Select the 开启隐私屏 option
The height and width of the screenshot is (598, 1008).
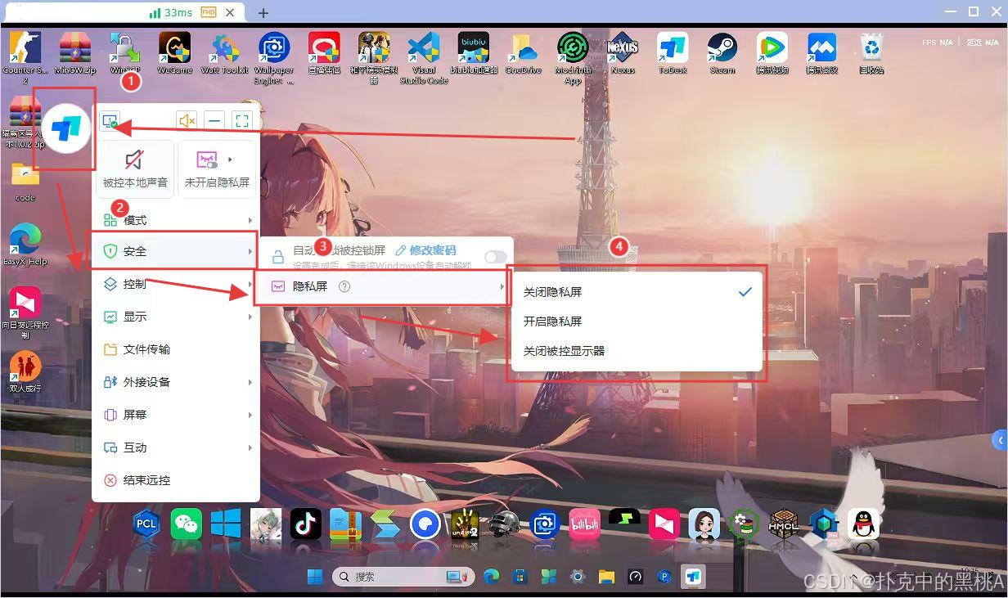pyautogui.click(x=637, y=321)
